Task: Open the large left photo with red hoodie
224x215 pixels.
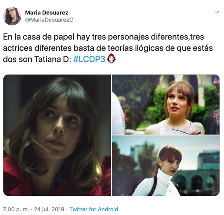Action: pyautogui.click(x=57, y=135)
